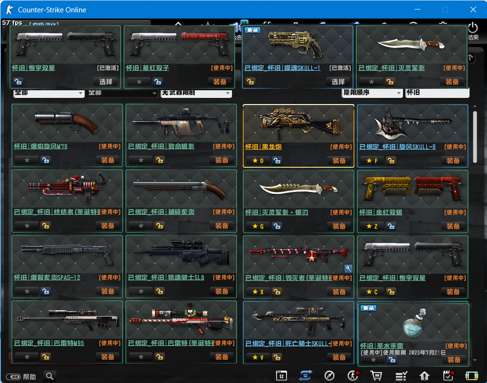Select the 死亡骑士SKULL rifle thumbnail
The image size is (487, 383).
click(x=298, y=320)
